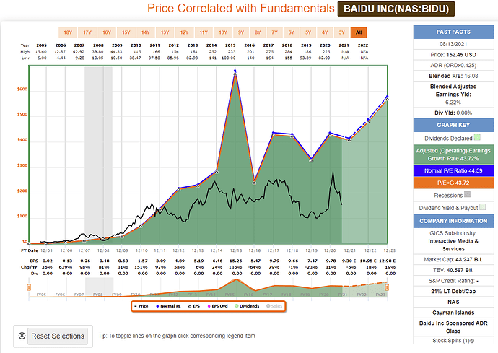Click the 2015 High value 235
498x353 pixels.
click(x=231, y=52)
